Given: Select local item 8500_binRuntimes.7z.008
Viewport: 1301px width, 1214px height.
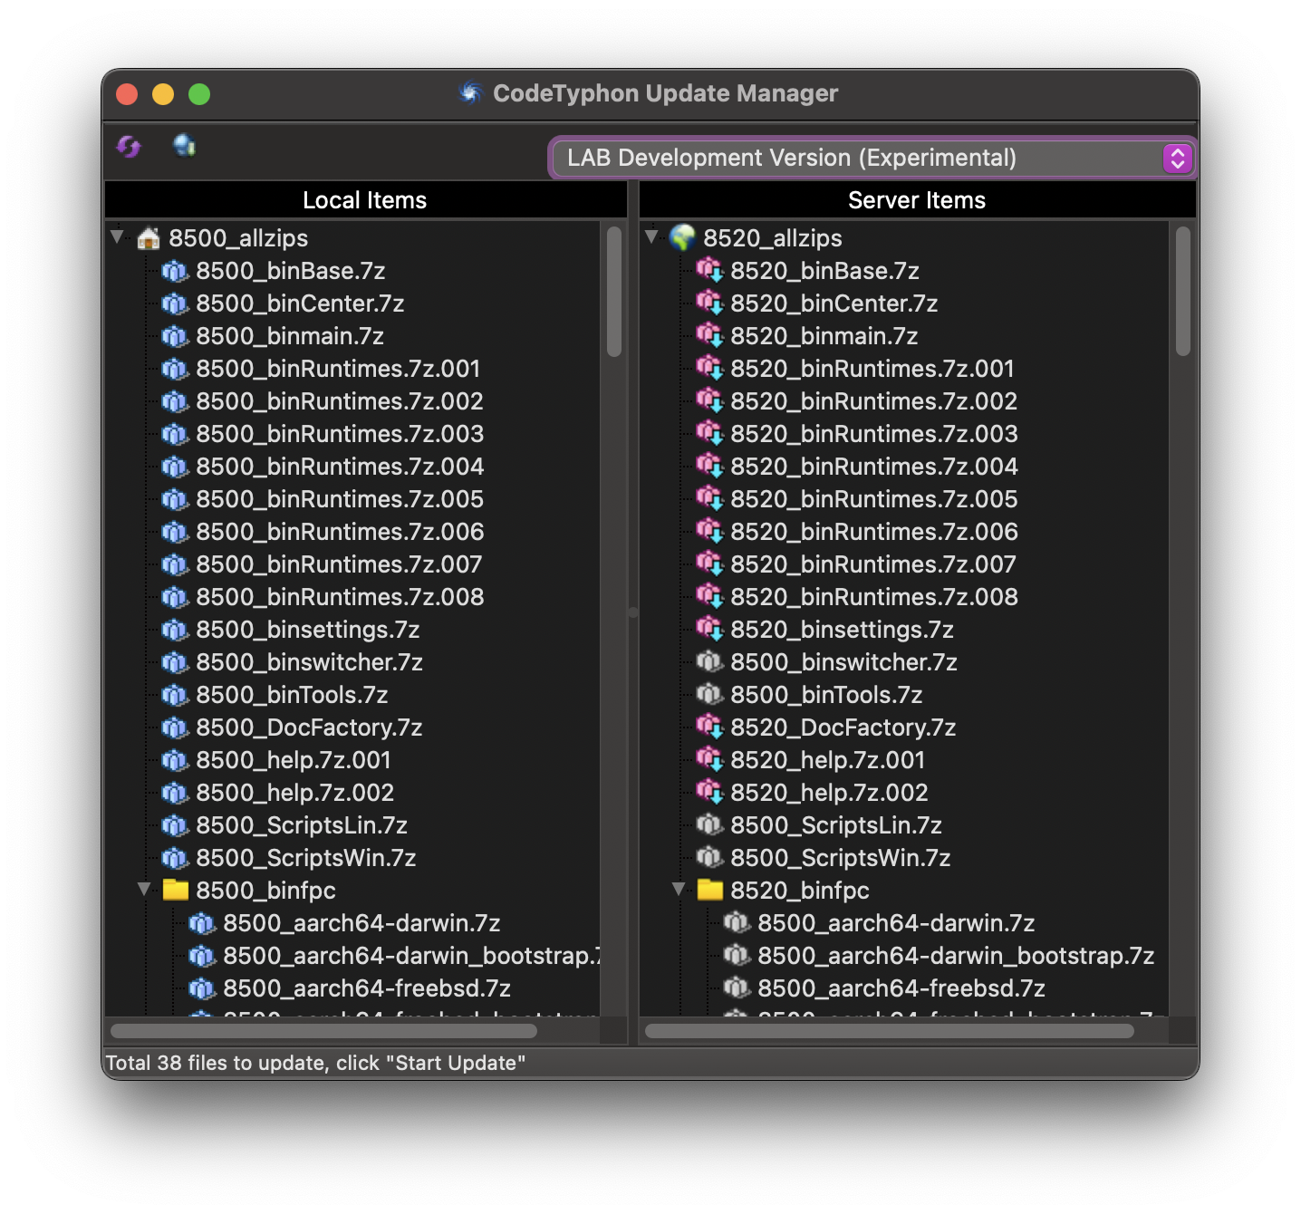Looking at the screenshot, I should pyautogui.click(x=340, y=597).
